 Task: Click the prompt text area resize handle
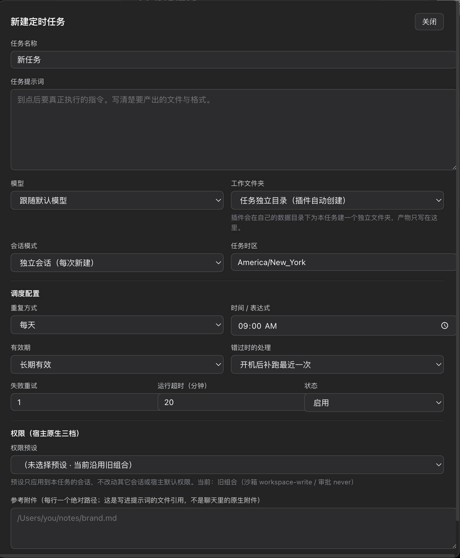pos(454,168)
